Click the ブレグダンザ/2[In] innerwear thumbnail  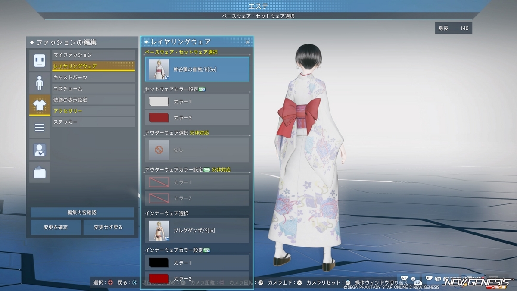159,230
